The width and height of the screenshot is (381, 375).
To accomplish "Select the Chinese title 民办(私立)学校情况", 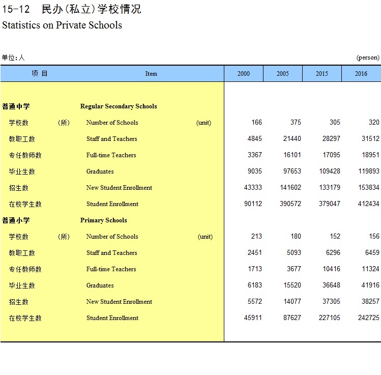I will (92, 9).
